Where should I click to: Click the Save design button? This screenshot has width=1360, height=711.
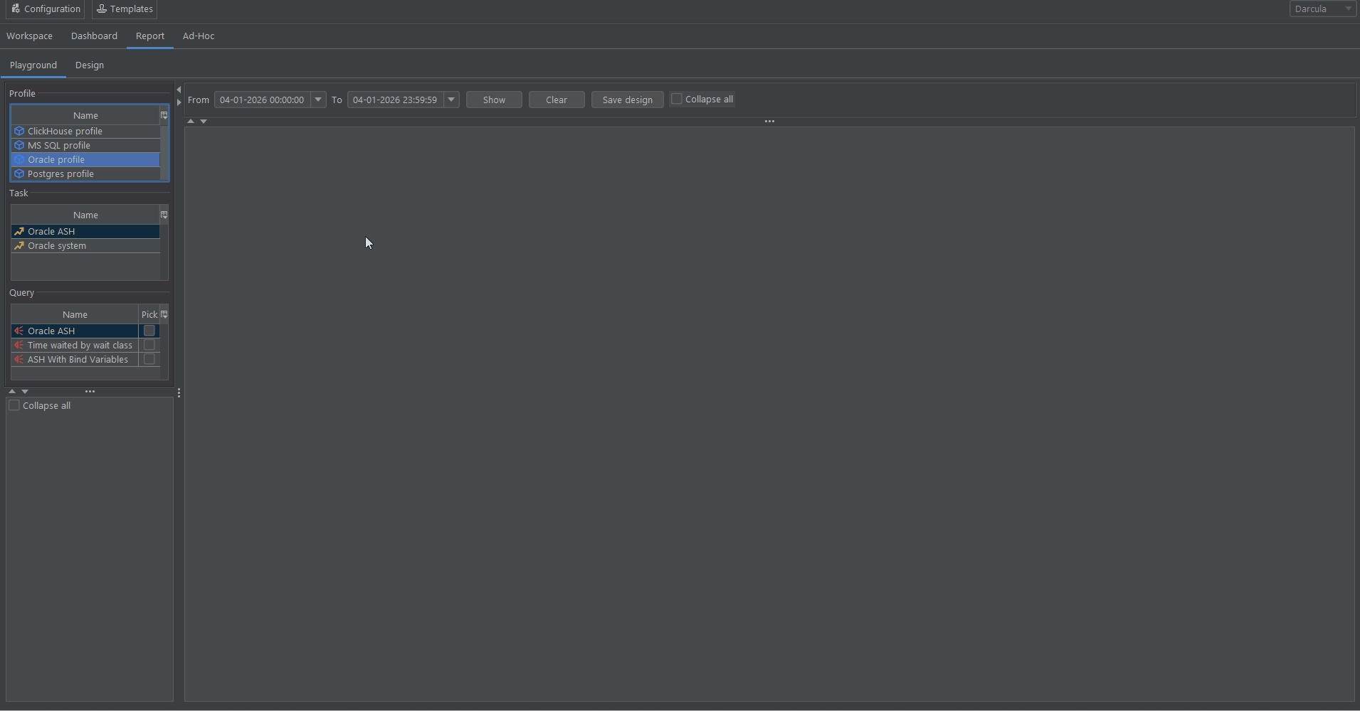coord(628,100)
